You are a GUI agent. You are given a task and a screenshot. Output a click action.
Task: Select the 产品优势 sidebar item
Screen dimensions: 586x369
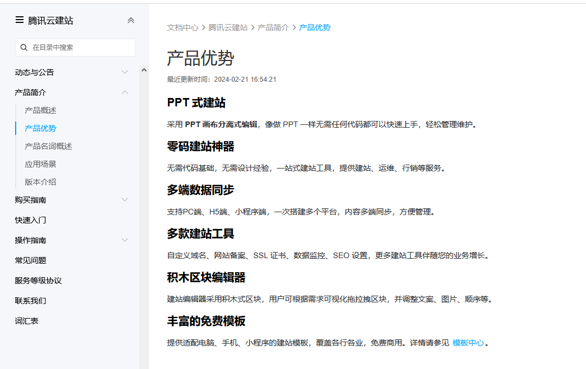tap(40, 128)
